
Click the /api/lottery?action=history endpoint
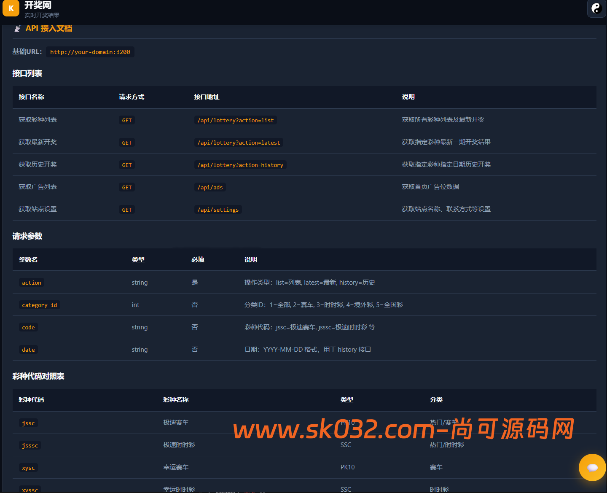240,165
